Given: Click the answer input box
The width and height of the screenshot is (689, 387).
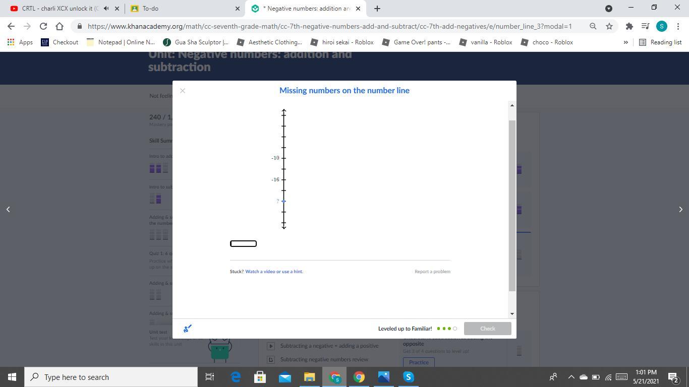Looking at the screenshot, I should click(243, 244).
